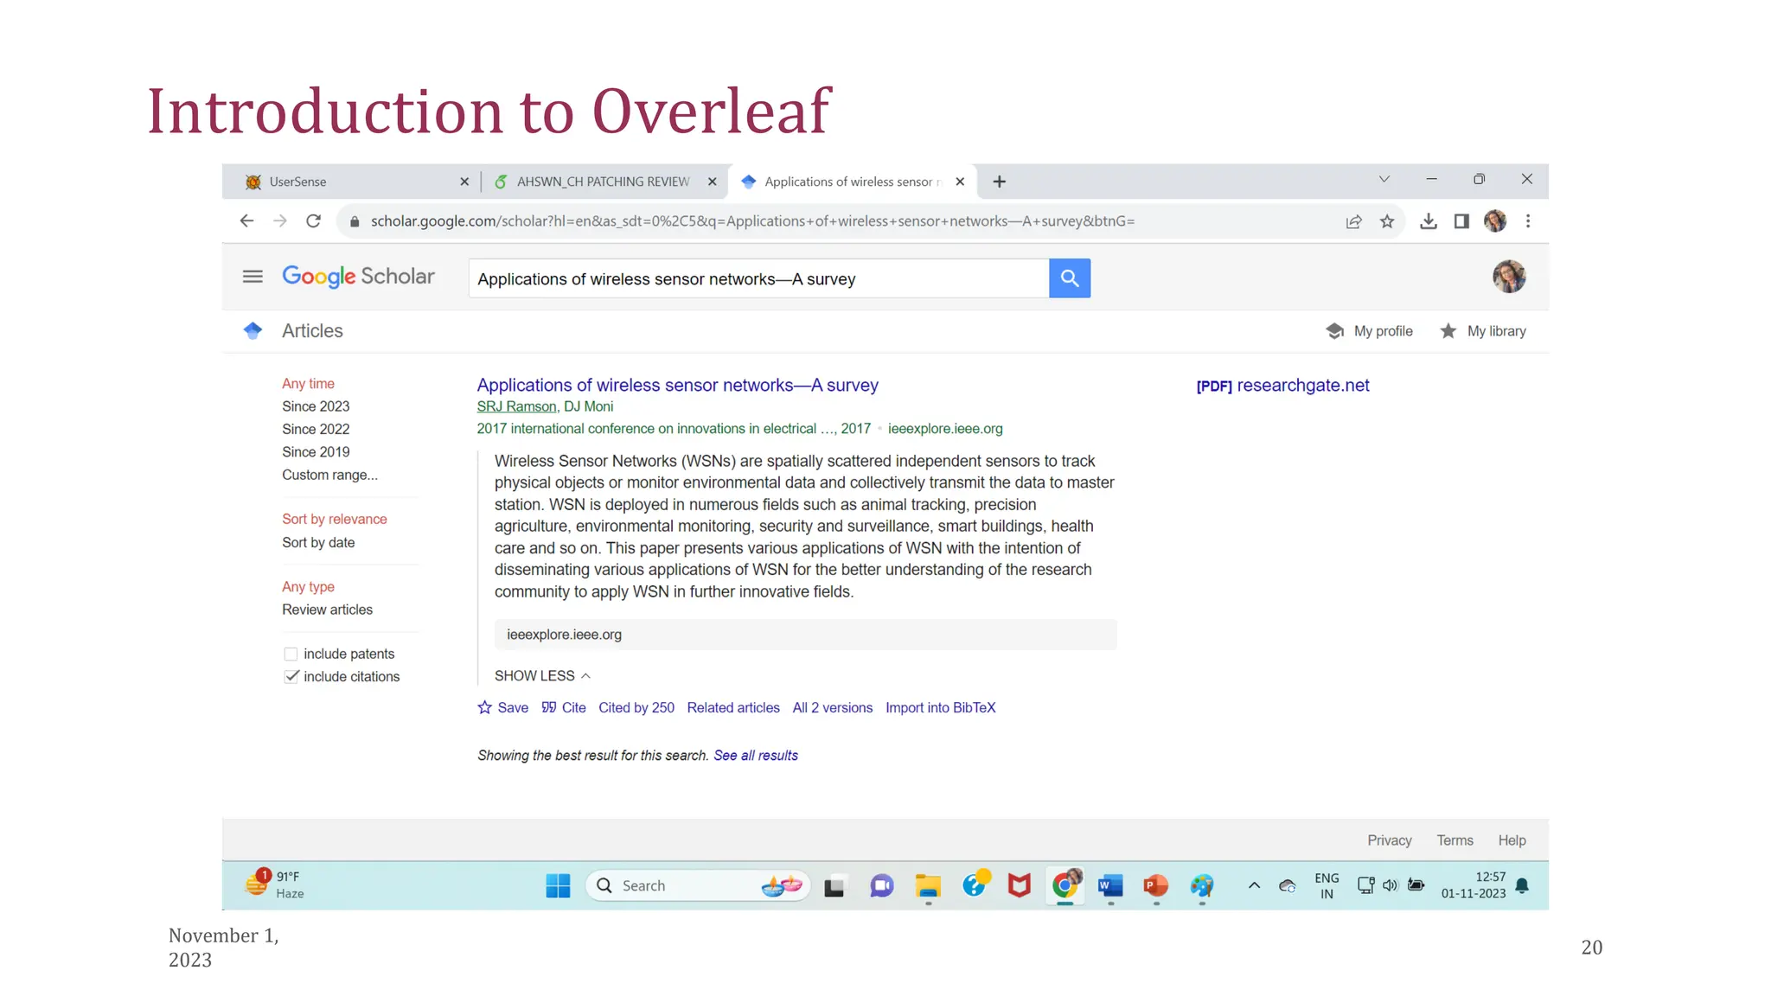Screen dimensions: 1771x996
Task: Open the Chrome profile avatar in toolbar
Action: (1495, 221)
